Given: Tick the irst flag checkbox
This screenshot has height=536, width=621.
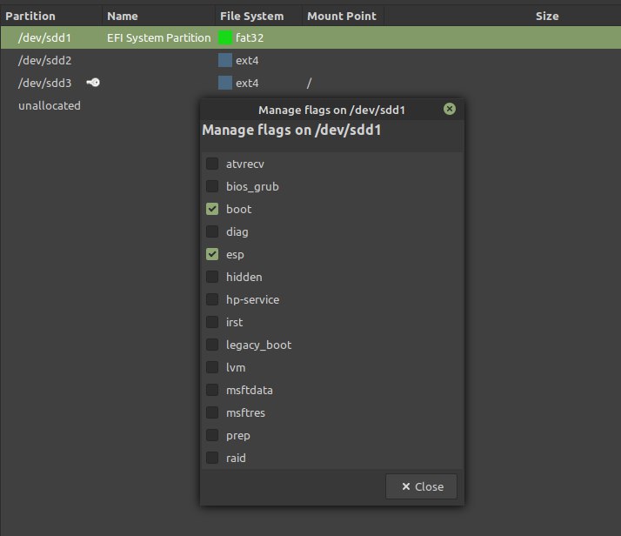Looking at the screenshot, I should click(x=212, y=322).
